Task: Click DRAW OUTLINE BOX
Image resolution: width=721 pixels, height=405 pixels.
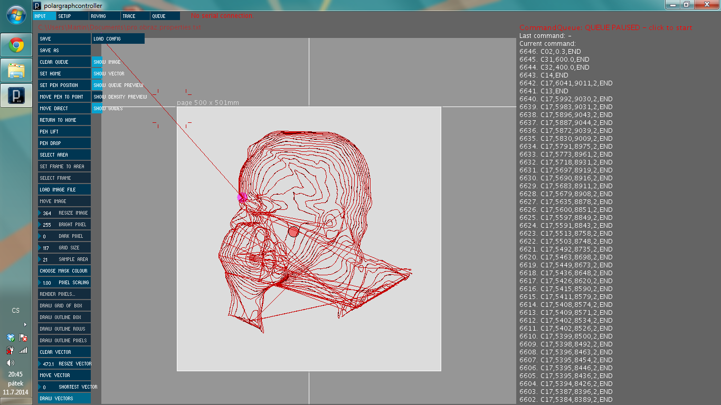Action: point(64,317)
